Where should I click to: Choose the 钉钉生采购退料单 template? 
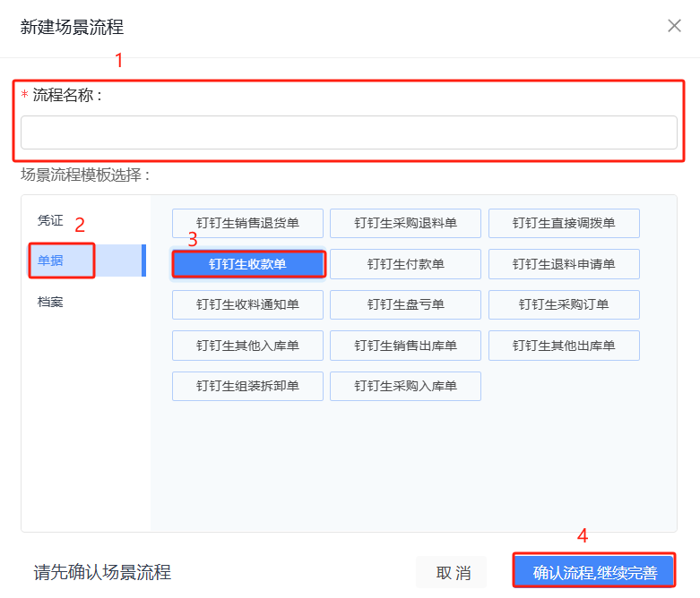(x=405, y=223)
